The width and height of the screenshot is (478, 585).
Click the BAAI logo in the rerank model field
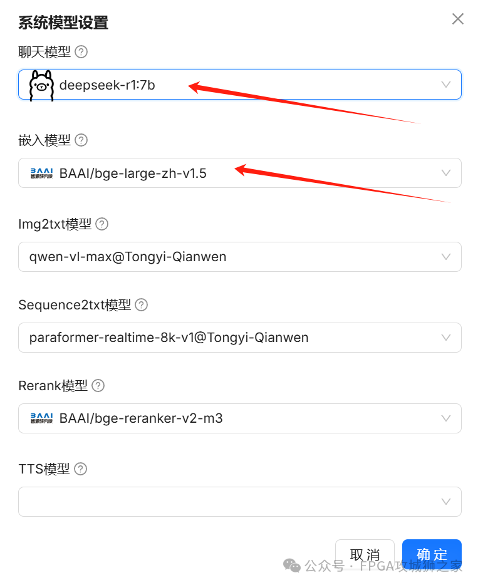point(41,418)
